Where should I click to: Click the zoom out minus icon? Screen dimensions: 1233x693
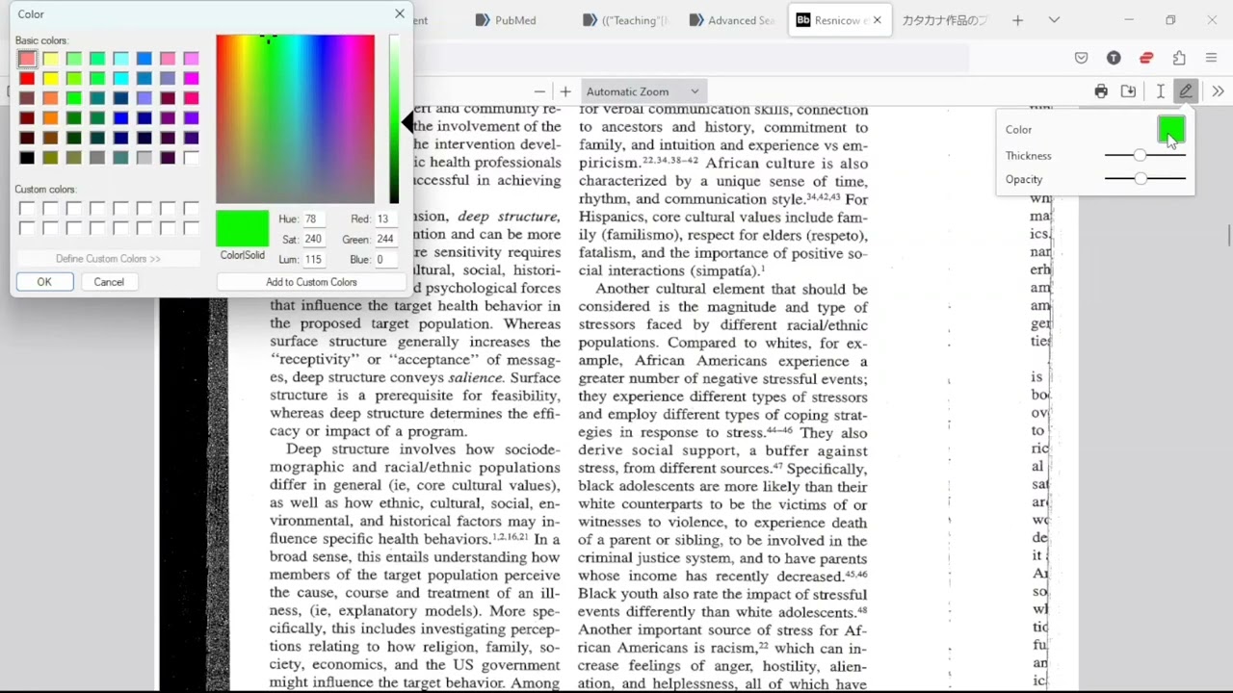tap(539, 91)
